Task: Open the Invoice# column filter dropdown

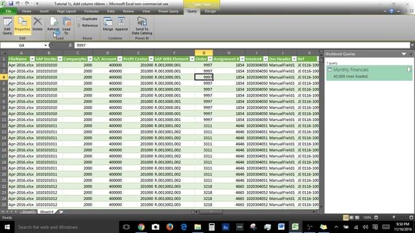Action: pos(265,59)
